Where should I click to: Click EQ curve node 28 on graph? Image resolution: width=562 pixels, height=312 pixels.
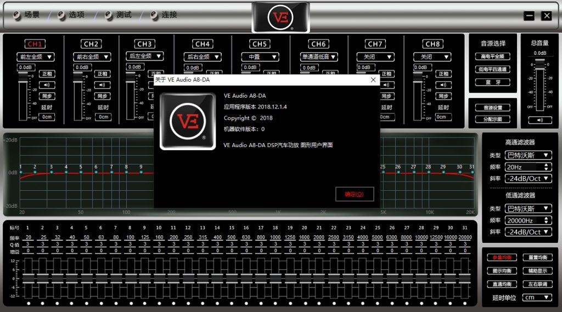[x=428, y=172]
